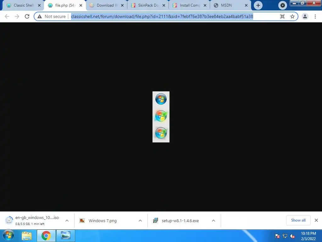Click Chrome icon in taskbar
The height and width of the screenshot is (242, 322).
pyautogui.click(x=46, y=236)
